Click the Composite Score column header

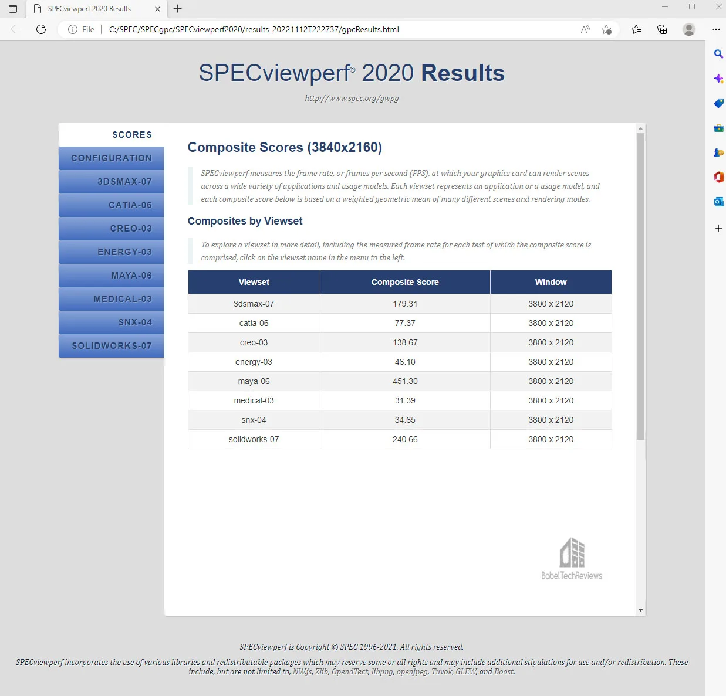405,282
